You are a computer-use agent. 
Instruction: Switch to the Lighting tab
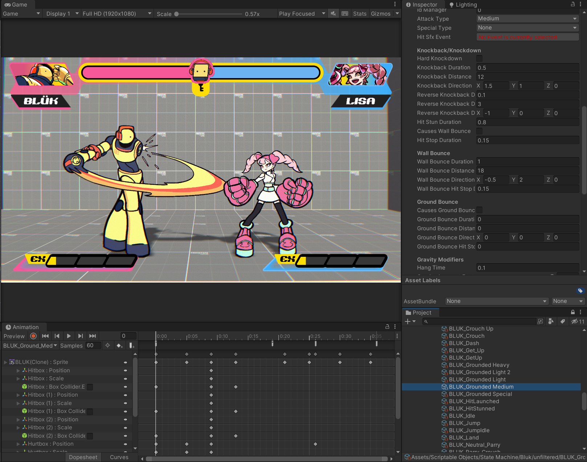click(463, 5)
